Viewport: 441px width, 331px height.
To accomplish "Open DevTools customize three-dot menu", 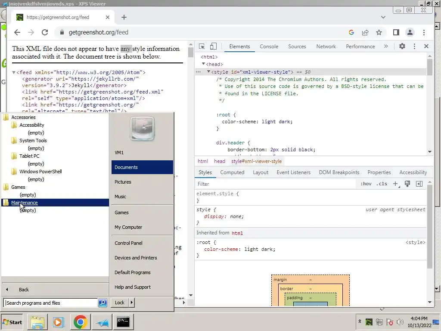I will [x=414, y=46].
